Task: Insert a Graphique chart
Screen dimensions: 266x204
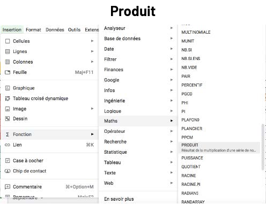Action: coord(50,88)
